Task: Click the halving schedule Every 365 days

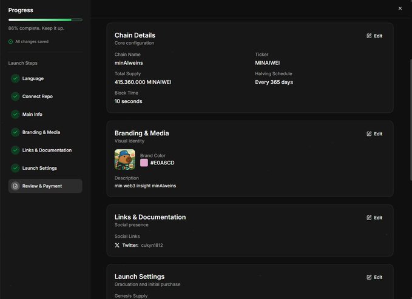Action: [x=274, y=82]
